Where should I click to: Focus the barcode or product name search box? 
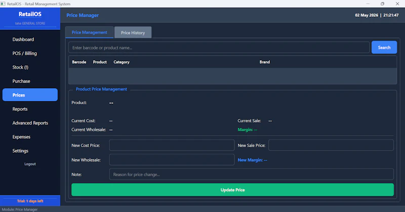tap(219, 48)
